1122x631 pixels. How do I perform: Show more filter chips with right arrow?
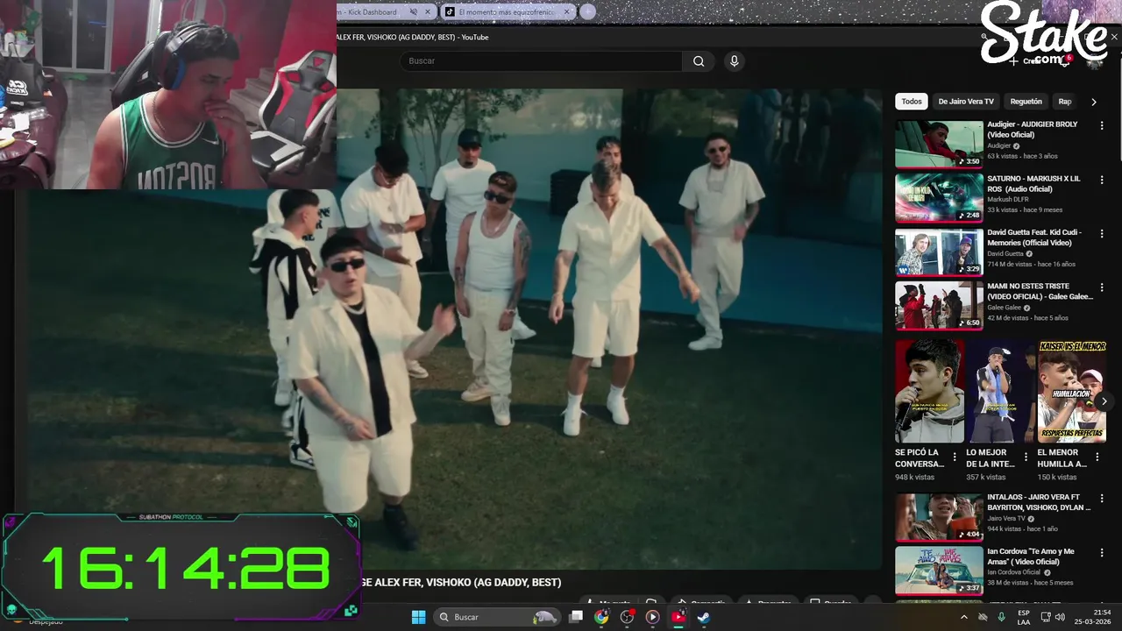click(x=1093, y=102)
